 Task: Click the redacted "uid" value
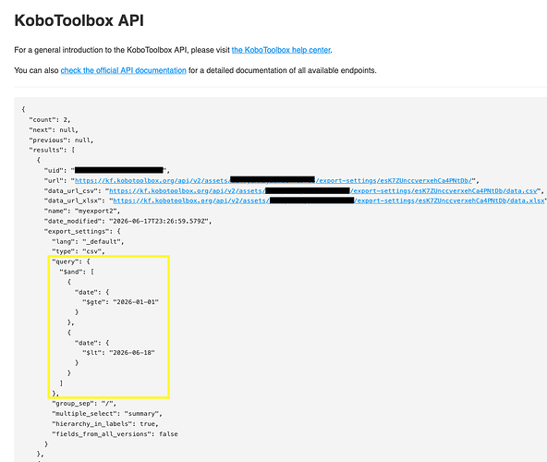(119, 170)
